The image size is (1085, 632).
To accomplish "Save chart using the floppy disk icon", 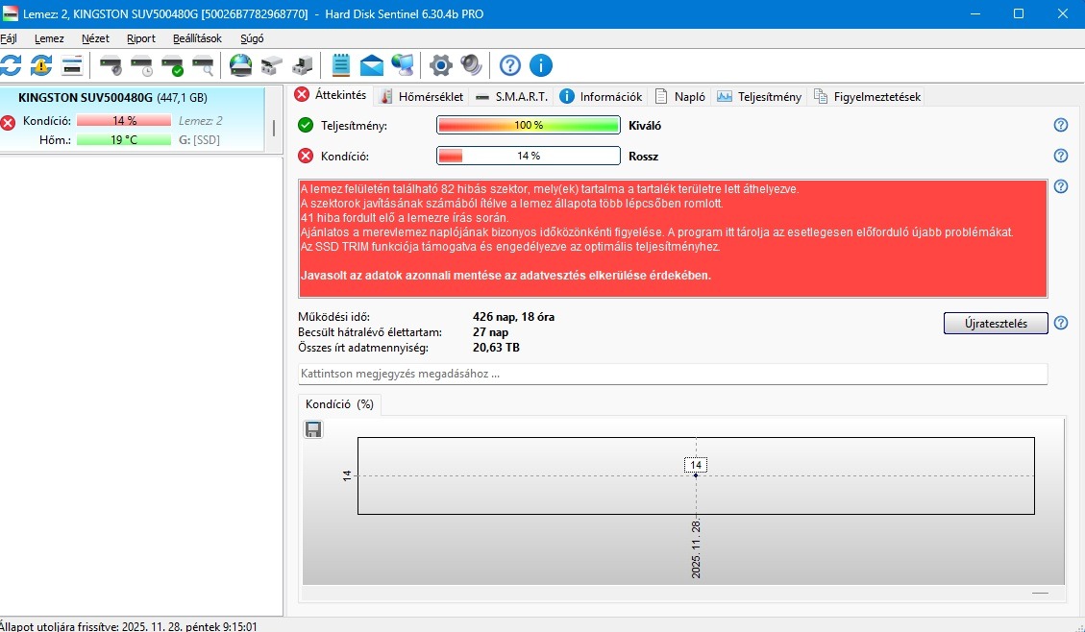I will point(312,429).
